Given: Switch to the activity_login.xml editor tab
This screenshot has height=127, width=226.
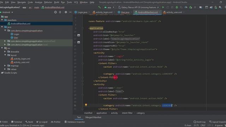Looking at the screenshot, I should click(104, 12).
